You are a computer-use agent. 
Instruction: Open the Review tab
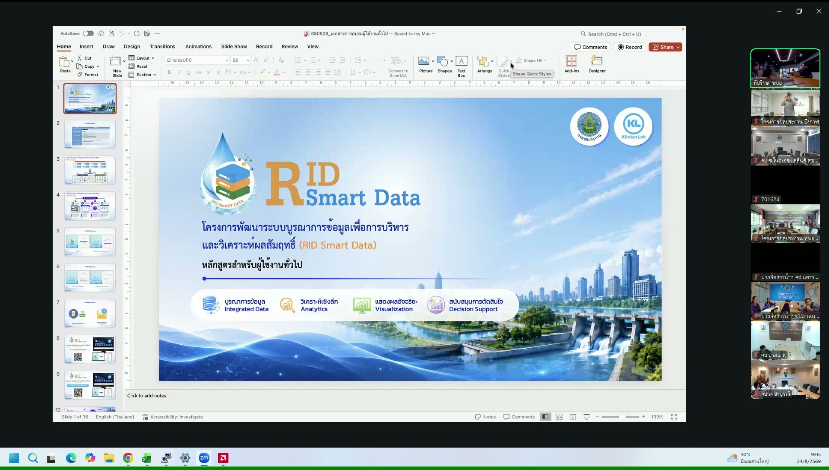click(290, 47)
